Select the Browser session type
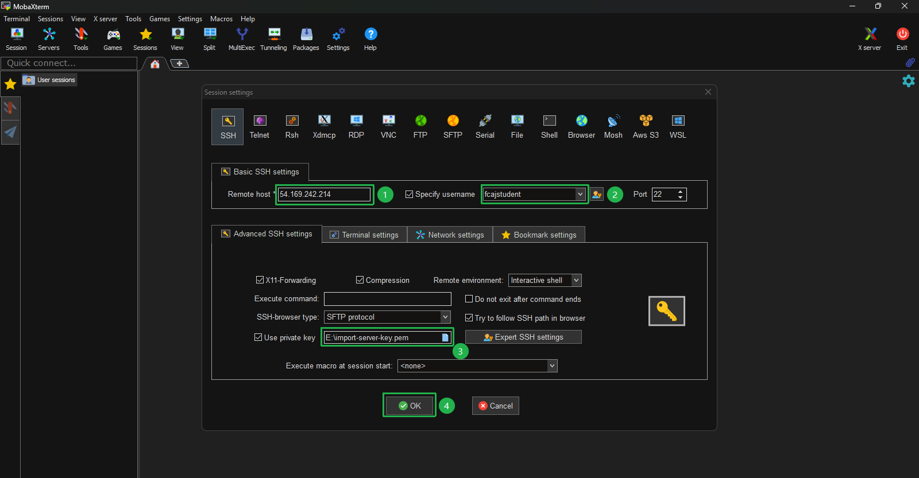Viewport: 919px width, 478px height. 581,127
